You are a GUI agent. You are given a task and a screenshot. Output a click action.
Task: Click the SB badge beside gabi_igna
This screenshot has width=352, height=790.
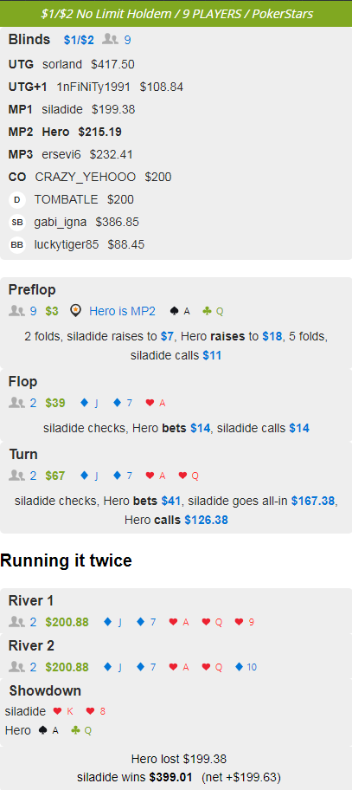click(17, 222)
